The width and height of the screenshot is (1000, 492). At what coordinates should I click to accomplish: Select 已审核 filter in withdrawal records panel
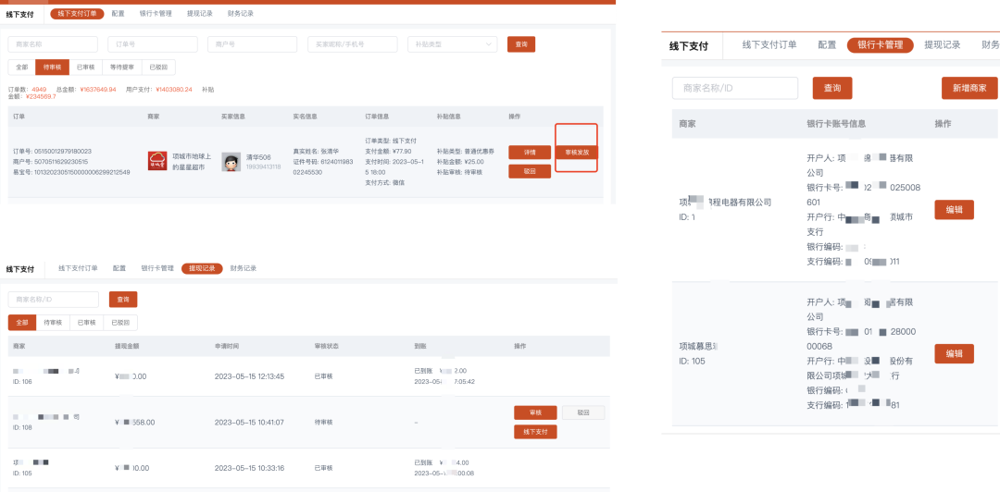coord(86,323)
